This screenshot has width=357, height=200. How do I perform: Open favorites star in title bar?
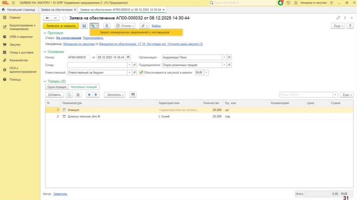[296, 3]
